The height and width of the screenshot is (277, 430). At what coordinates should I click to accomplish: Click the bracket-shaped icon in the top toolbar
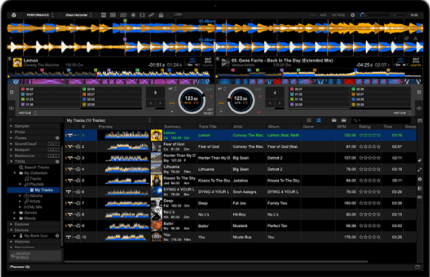point(142,15)
